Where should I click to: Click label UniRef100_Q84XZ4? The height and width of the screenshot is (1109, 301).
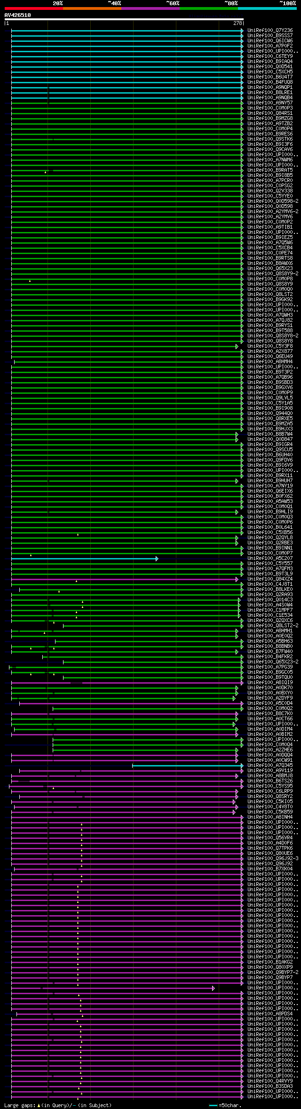[270, 579]
